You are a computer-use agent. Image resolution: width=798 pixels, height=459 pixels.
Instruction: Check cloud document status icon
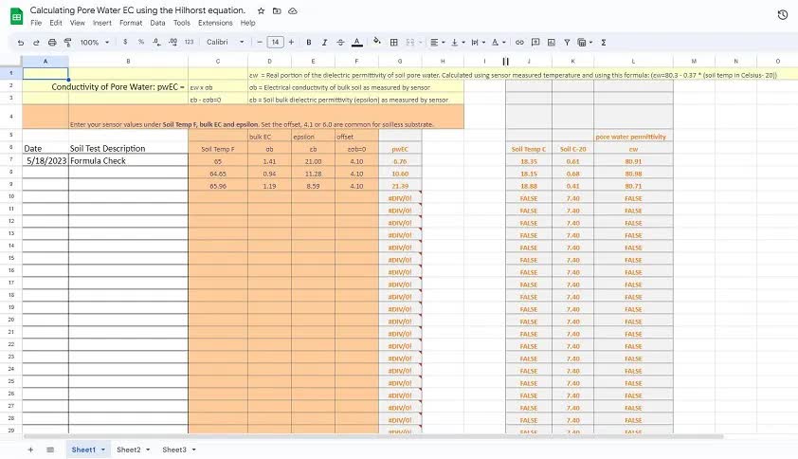293,10
